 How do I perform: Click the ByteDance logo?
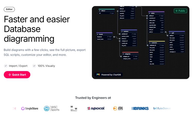pyautogui.click(x=162, y=109)
